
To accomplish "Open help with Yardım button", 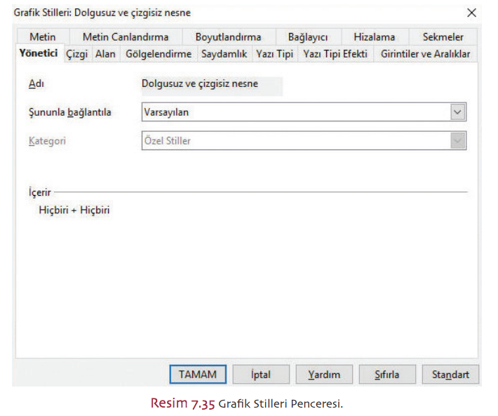I will [x=324, y=375].
